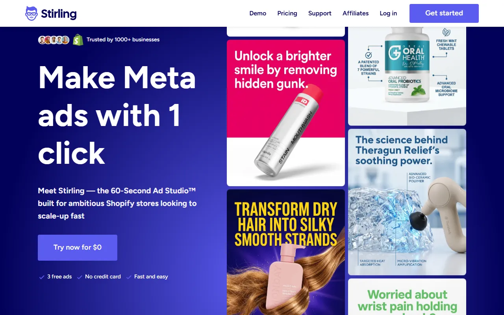The image size is (504, 315).
Task: Open the wrist pain ad thumbnail
Action: pos(407,297)
